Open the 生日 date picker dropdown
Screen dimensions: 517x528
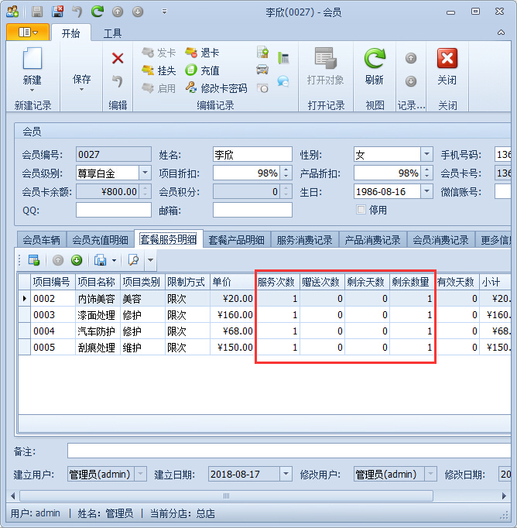[426, 191]
